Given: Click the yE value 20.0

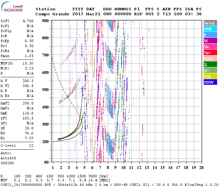Looking at the screenshot, I should tap(29, 128).
